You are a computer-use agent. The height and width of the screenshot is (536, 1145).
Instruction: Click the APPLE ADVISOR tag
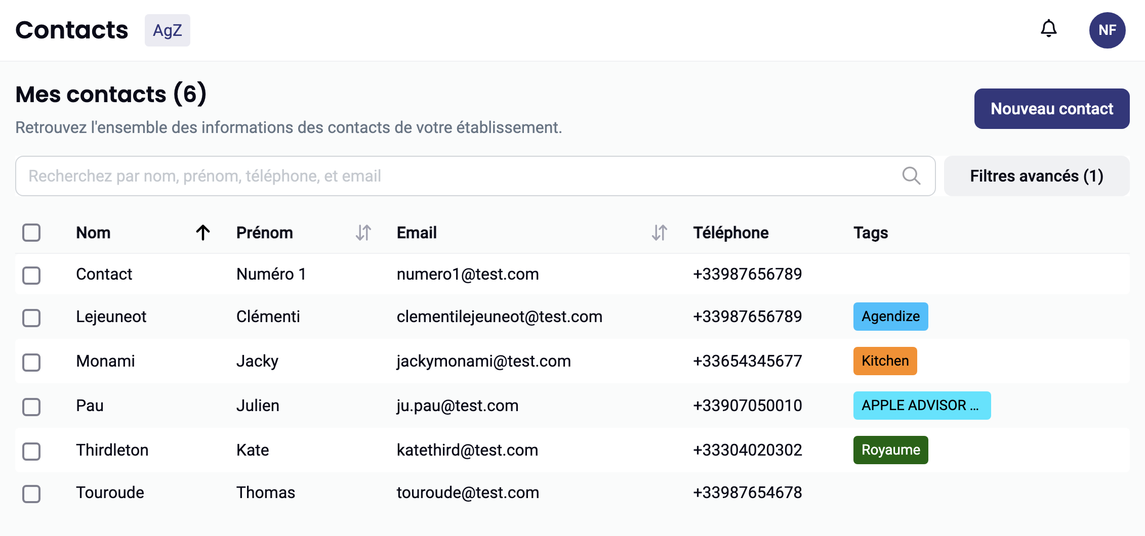[922, 406]
